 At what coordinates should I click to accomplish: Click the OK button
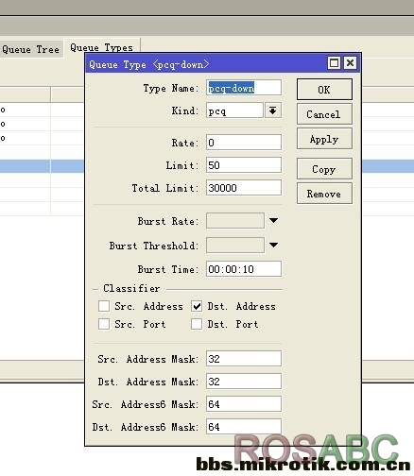324,90
